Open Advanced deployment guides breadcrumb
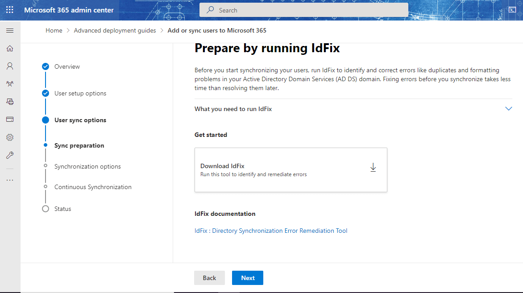Image resolution: width=523 pixels, height=293 pixels. [115, 30]
